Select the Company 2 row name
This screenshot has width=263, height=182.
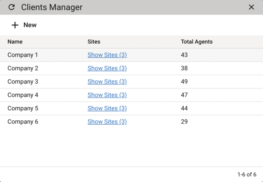pyautogui.click(x=23, y=68)
